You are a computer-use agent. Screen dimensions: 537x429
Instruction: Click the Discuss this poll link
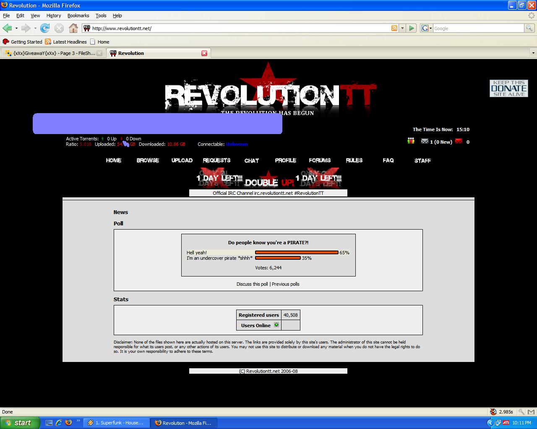[252, 284]
